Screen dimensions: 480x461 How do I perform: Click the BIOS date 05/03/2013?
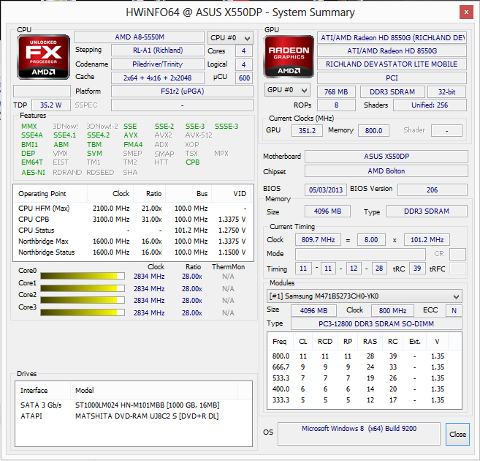click(326, 190)
